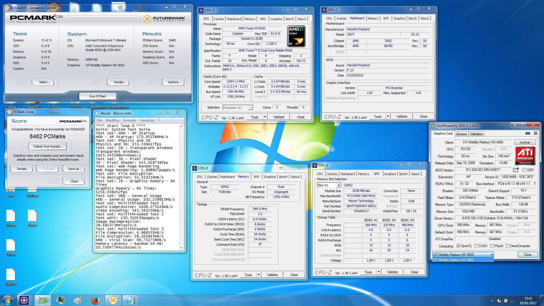Image resolution: width=544 pixels, height=306 pixels.
Task: Open Formato menu in Blocco note
Action: point(129,120)
